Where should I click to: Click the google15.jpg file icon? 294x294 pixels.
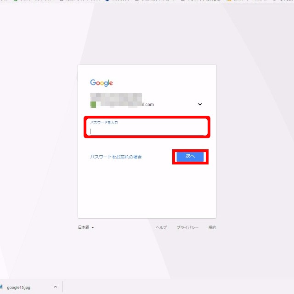pyautogui.click(x=1, y=287)
